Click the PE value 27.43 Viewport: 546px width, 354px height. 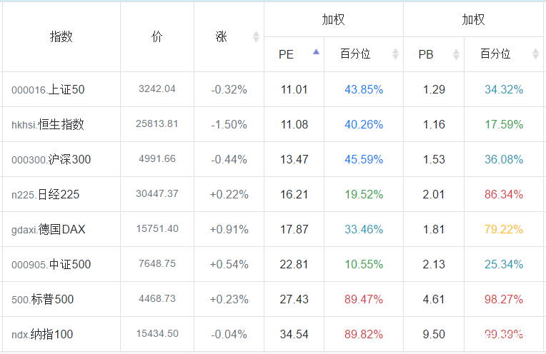[294, 300]
